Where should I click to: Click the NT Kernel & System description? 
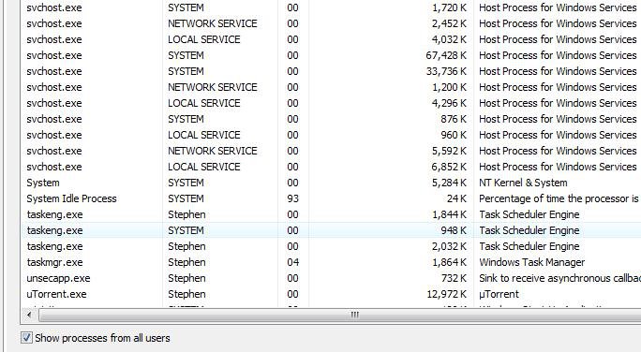523,183
